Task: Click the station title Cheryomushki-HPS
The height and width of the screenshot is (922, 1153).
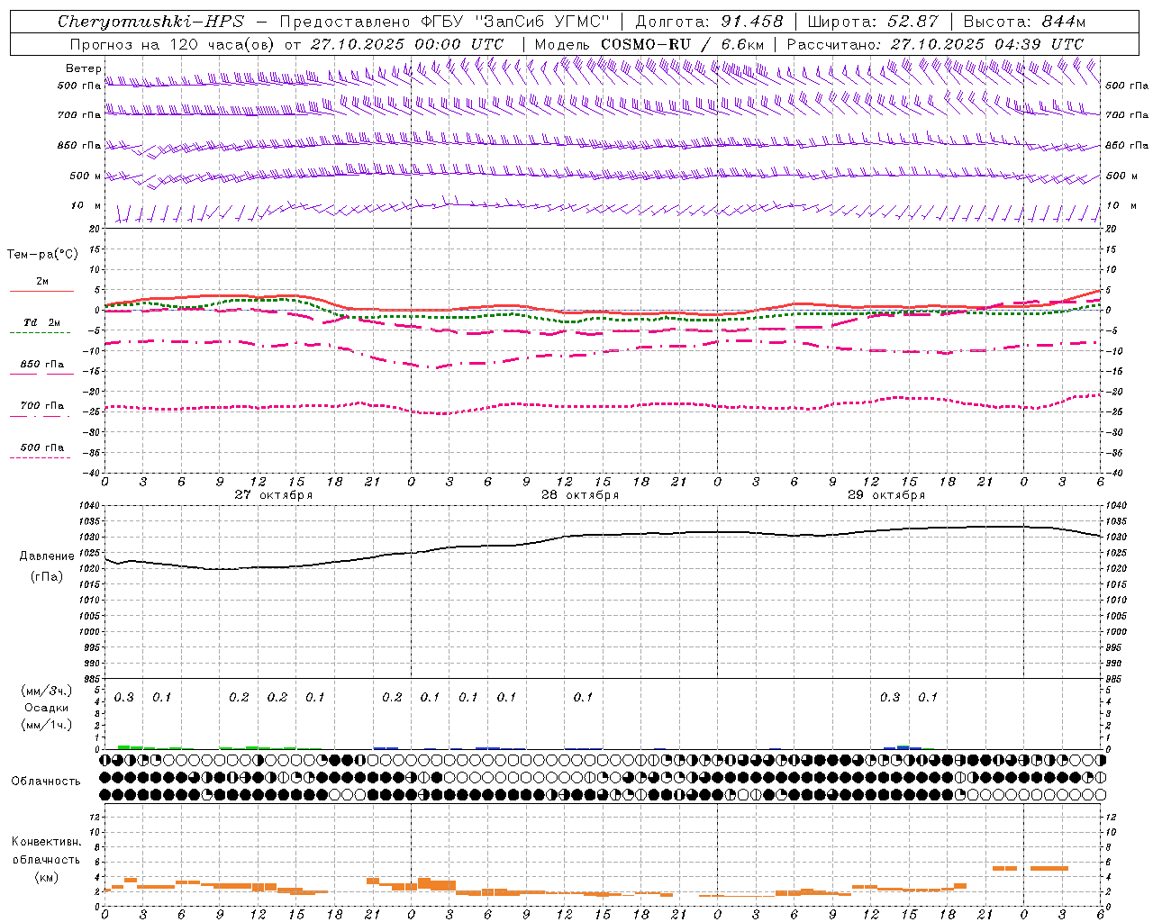Action: coord(150,22)
